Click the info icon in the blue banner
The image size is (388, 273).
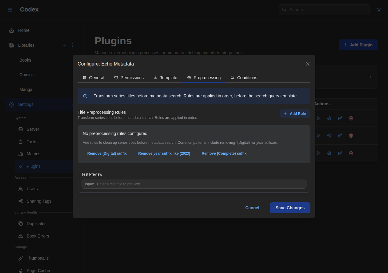[x=85, y=96]
